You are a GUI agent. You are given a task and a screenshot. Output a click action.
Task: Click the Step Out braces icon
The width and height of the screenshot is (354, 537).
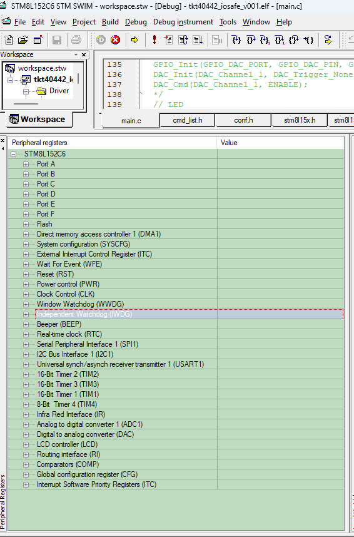(294, 40)
